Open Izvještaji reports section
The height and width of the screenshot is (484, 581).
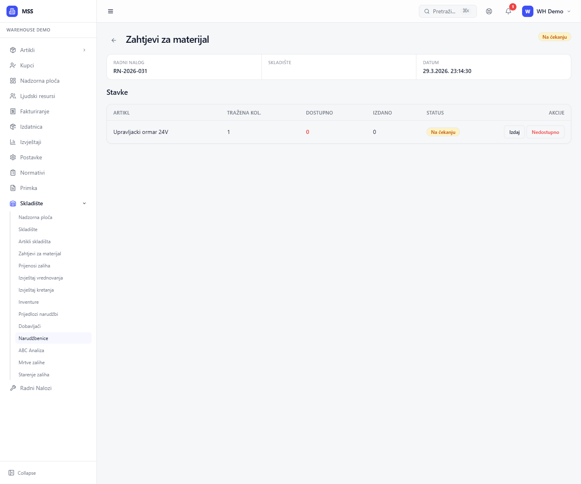click(31, 142)
